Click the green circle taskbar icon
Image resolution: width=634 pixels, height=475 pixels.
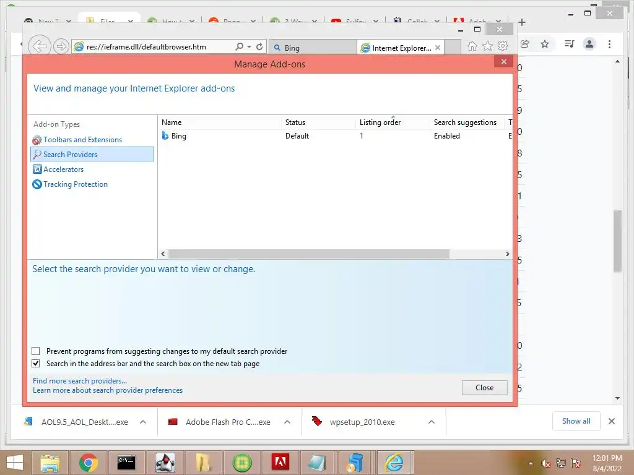242,463
